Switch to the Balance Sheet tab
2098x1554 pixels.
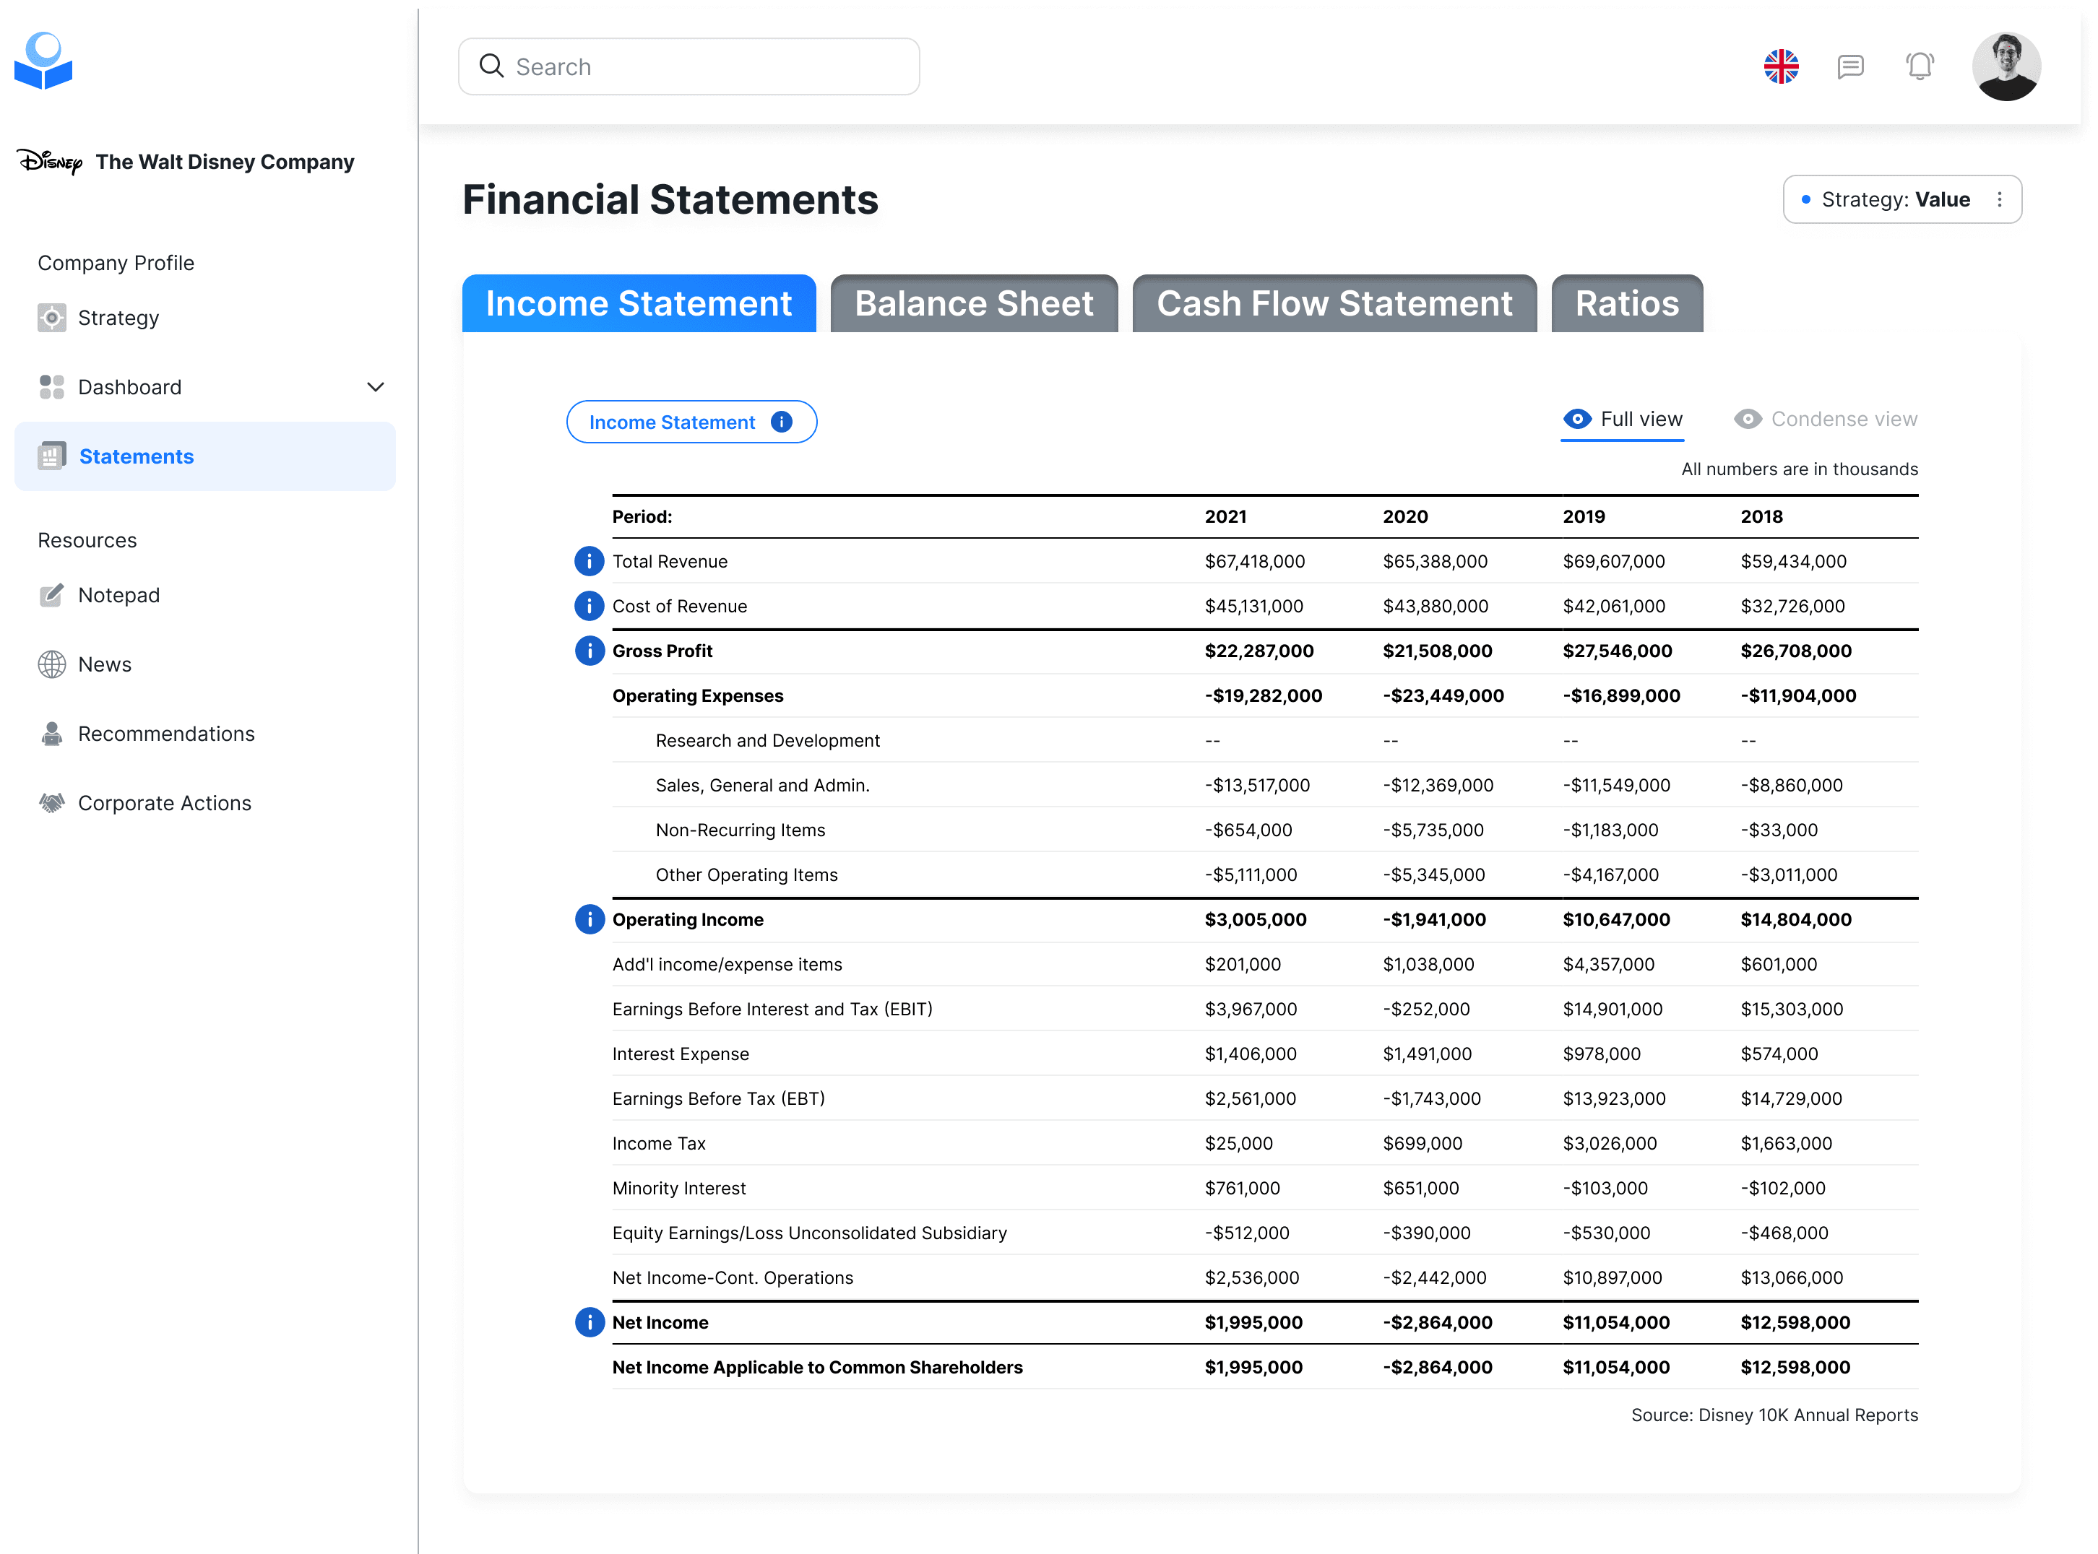974,304
